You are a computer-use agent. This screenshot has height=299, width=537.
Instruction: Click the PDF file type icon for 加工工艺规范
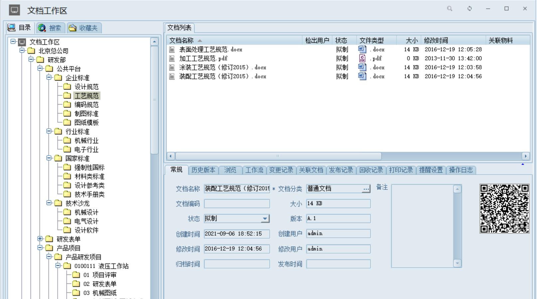pyautogui.click(x=362, y=58)
